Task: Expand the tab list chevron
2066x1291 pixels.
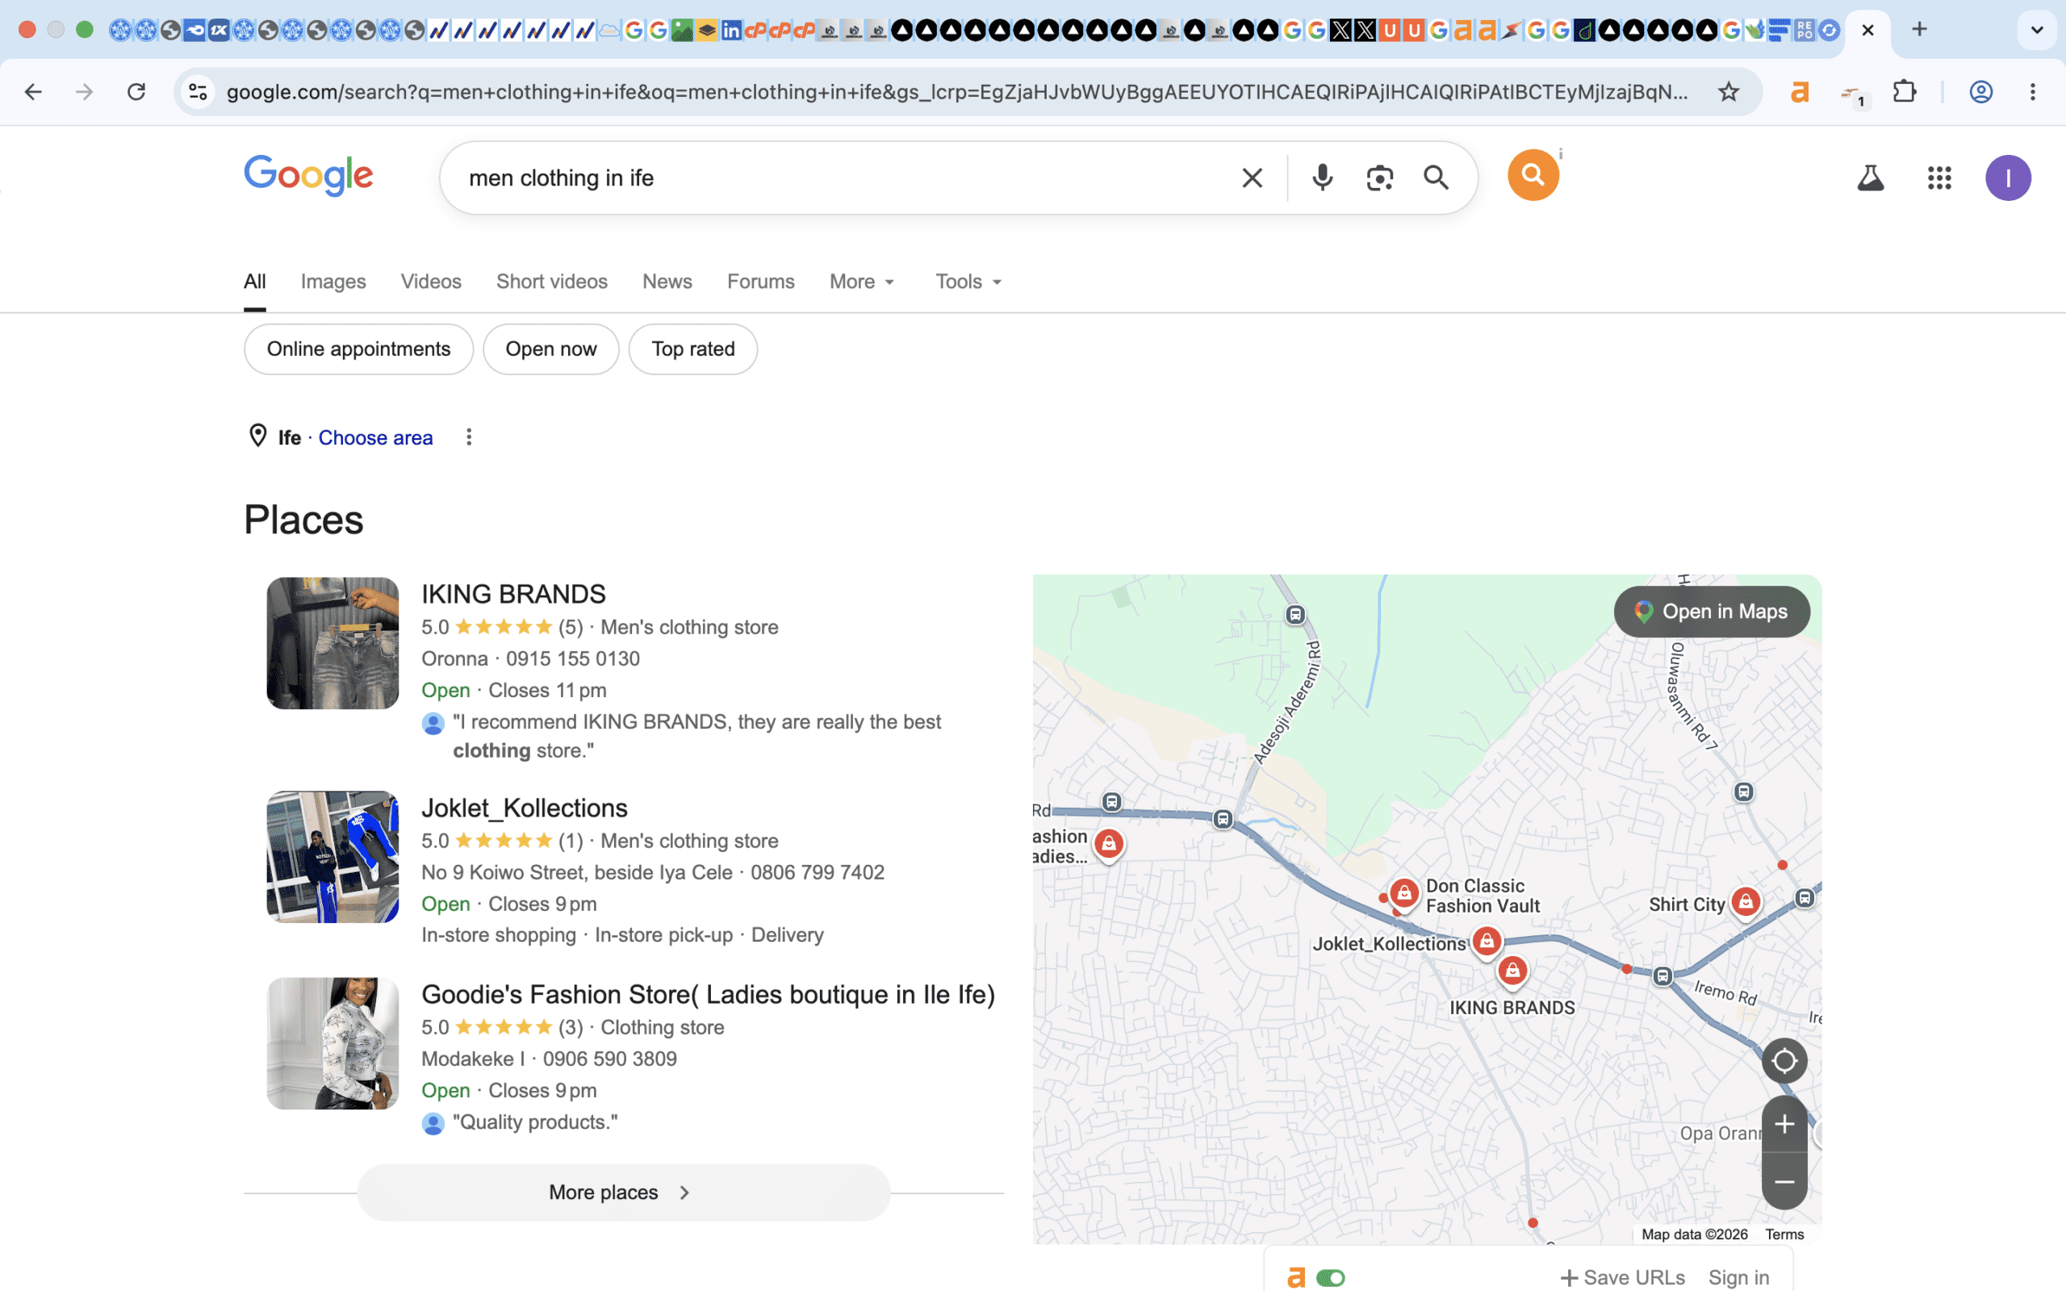Action: coord(2037,30)
